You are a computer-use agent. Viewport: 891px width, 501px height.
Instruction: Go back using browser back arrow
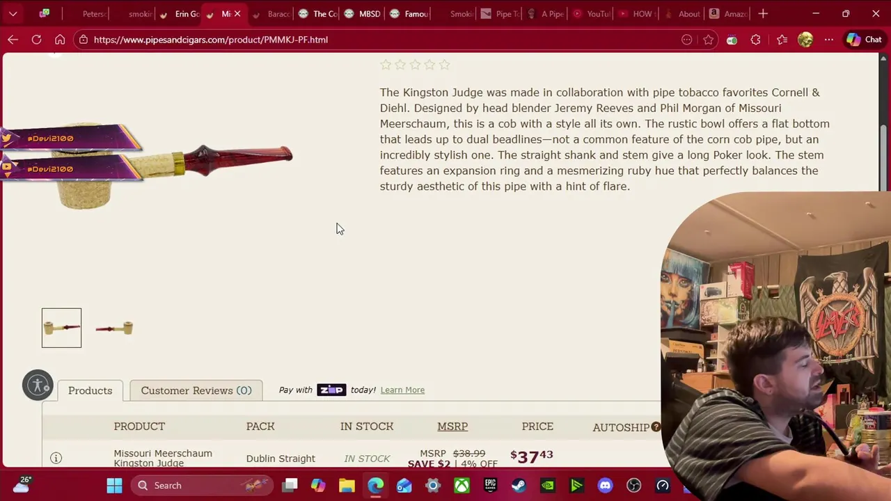coord(13,40)
